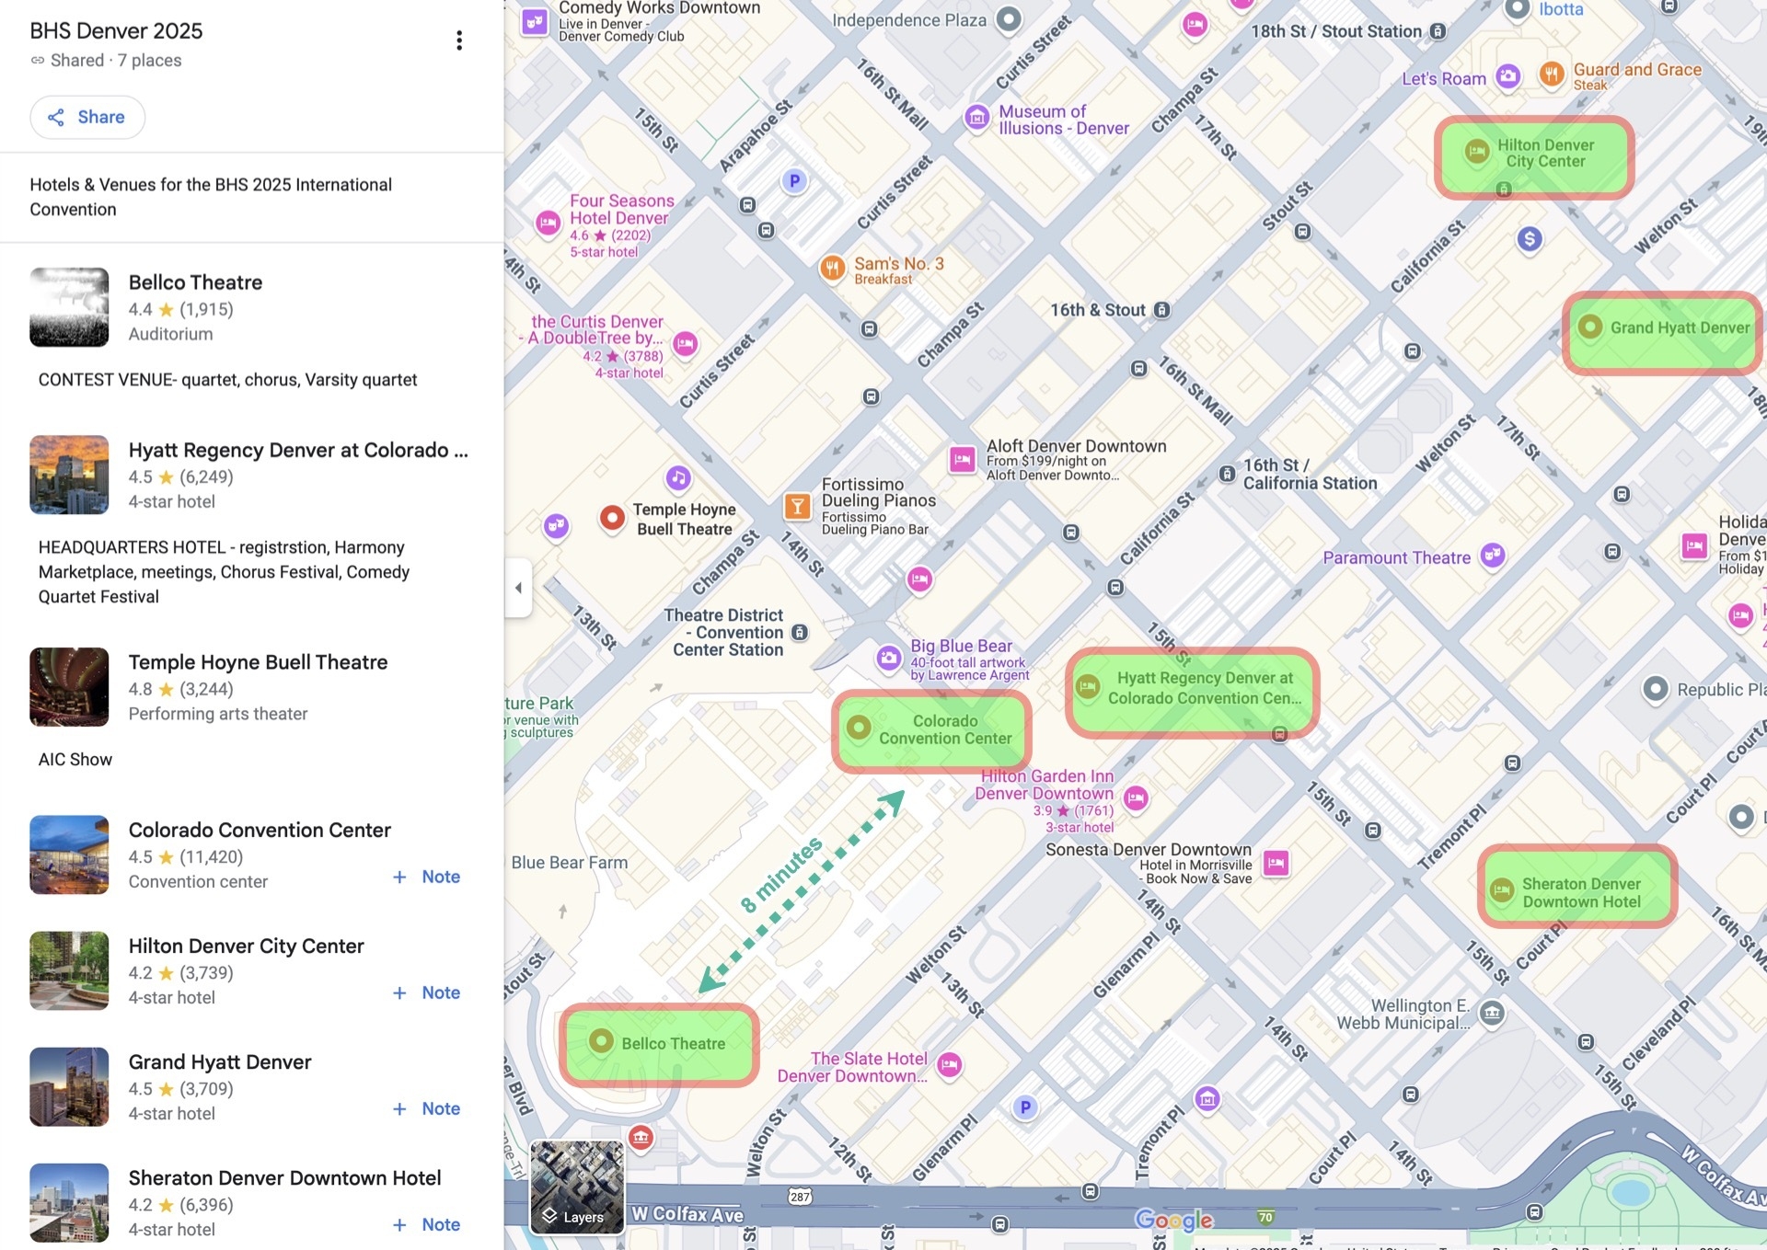Select Hyatt Regency Denver list entry title
Screen dimensions: 1767x1250
298,450
